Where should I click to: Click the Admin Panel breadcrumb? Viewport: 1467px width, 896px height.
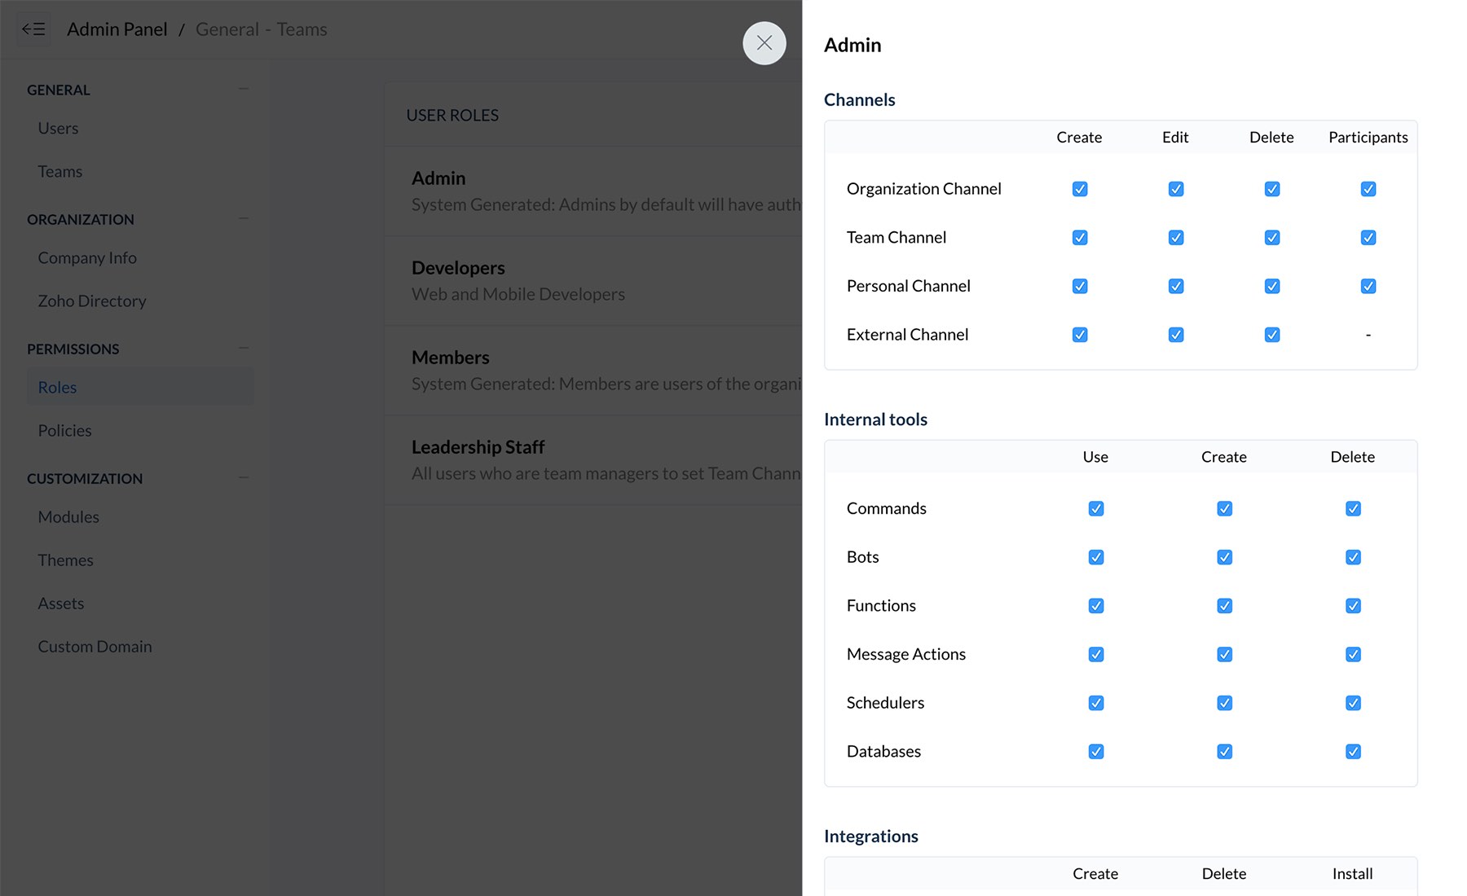coord(117,29)
